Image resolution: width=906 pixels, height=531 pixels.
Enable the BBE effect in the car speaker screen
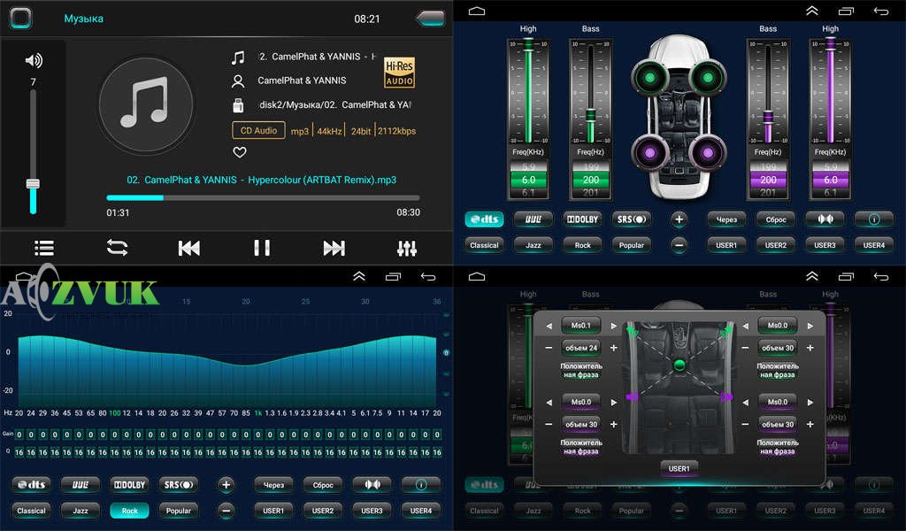click(x=533, y=219)
